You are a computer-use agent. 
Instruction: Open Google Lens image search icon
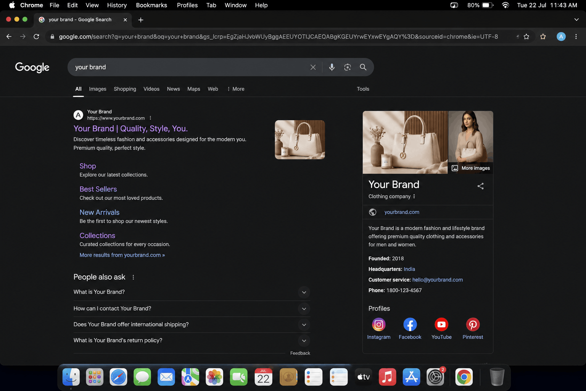(x=348, y=67)
